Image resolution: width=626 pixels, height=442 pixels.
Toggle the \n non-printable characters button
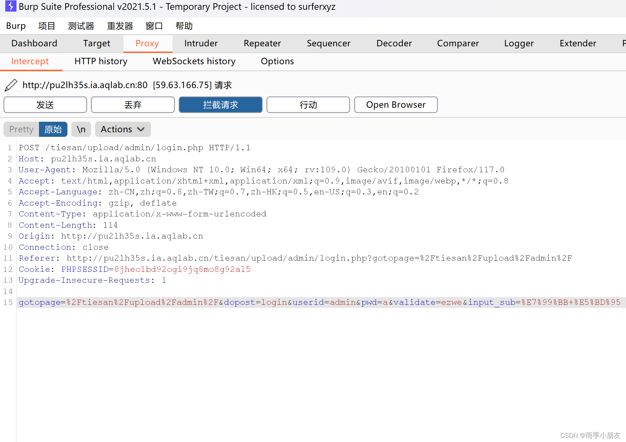tap(81, 129)
